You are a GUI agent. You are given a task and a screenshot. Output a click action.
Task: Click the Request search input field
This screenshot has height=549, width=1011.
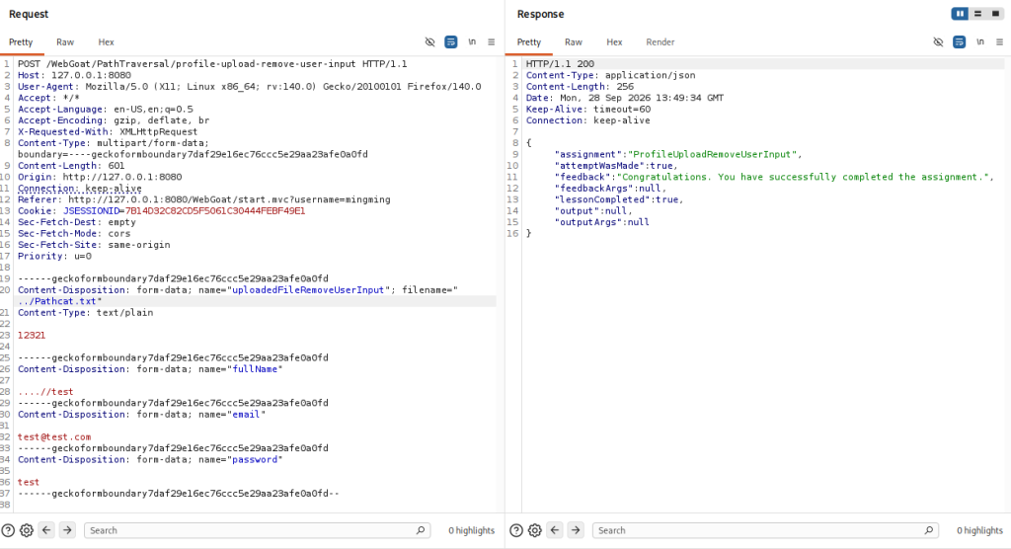[257, 530]
